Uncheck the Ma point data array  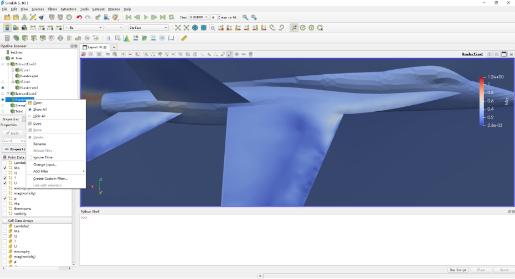[5, 168]
